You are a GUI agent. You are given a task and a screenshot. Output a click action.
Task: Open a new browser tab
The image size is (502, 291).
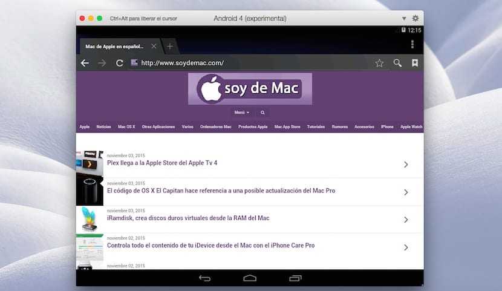(170, 47)
